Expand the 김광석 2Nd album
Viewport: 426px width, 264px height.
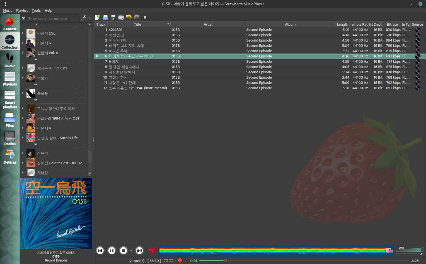(23, 33)
